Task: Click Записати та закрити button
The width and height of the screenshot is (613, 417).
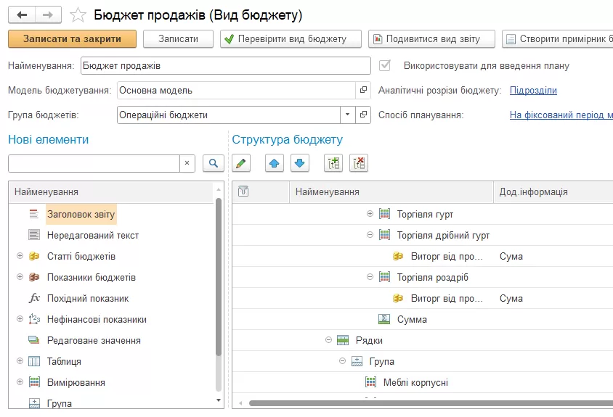Action: pos(73,39)
